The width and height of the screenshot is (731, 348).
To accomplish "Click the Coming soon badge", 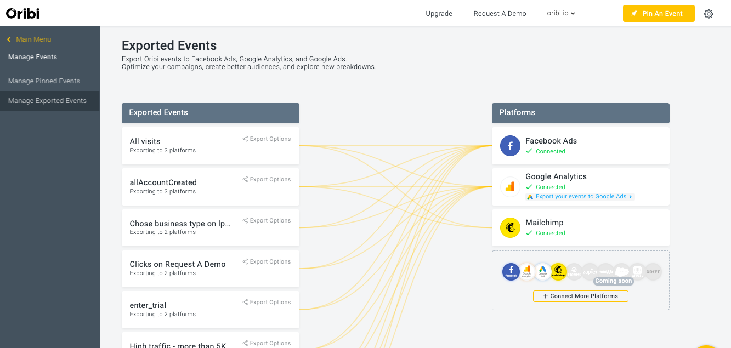I will [614, 281].
